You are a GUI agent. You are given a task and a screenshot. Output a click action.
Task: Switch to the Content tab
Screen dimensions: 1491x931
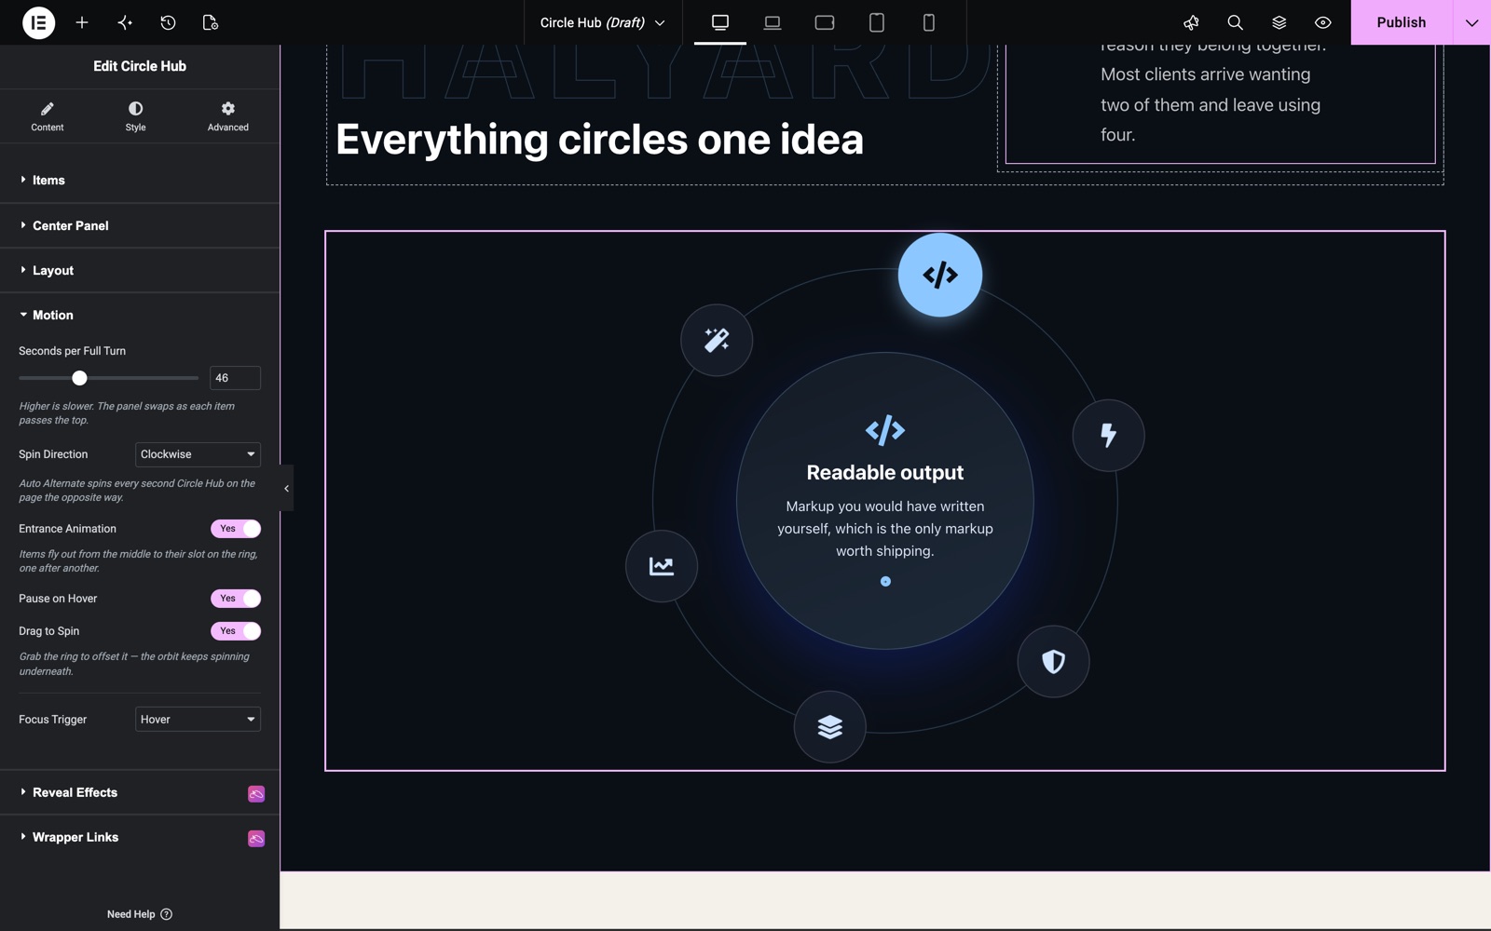(x=48, y=116)
